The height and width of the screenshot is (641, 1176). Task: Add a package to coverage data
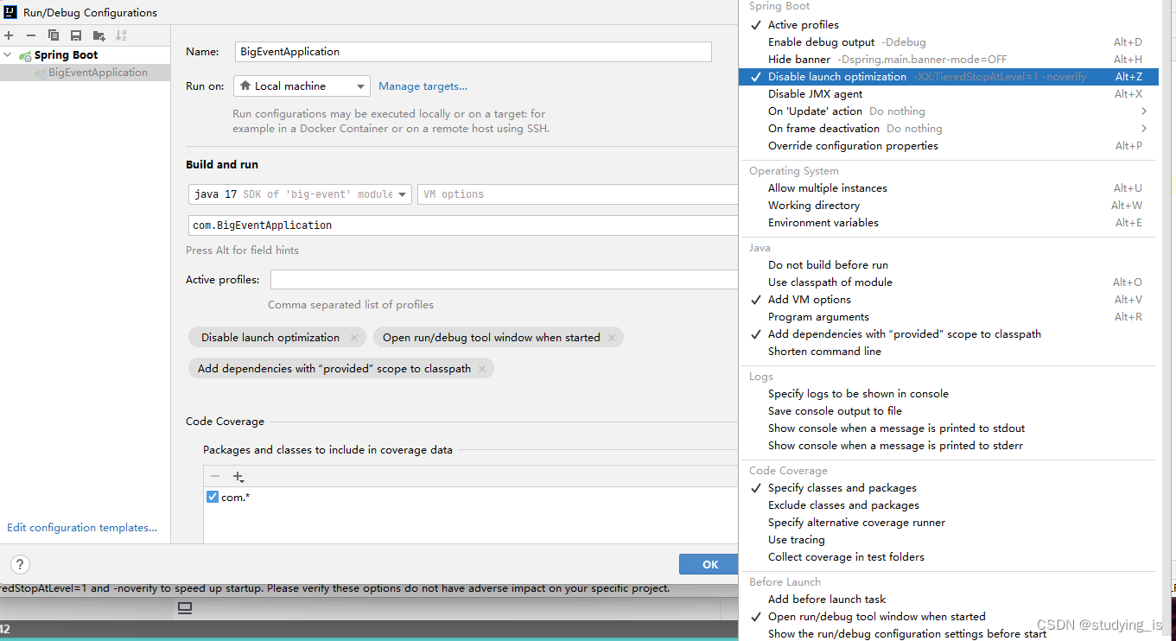coord(238,476)
